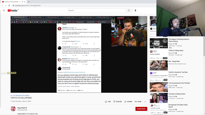The width and height of the screenshot is (205, 115).
Task: Close the TWITCH IS COLLAPSING tab
Action: point(25,2)
